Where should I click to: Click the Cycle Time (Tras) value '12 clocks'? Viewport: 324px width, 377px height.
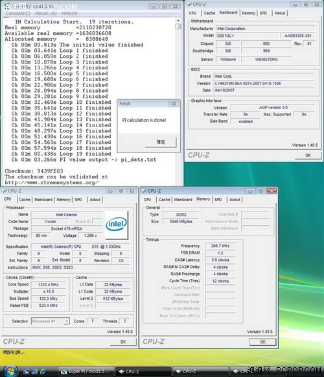click(x=220, y=281)
